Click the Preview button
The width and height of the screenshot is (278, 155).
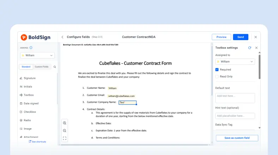coord(222,37)
